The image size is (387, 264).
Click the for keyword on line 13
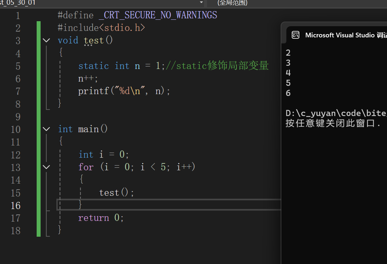[x=86, y=167]
